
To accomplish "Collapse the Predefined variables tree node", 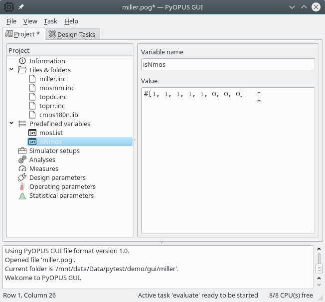I will (11, 124).
